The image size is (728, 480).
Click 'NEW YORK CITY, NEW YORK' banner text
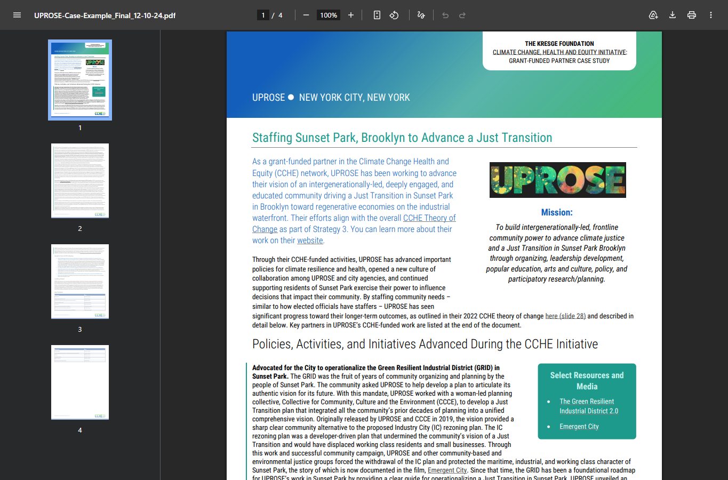[x=355, y=98]
